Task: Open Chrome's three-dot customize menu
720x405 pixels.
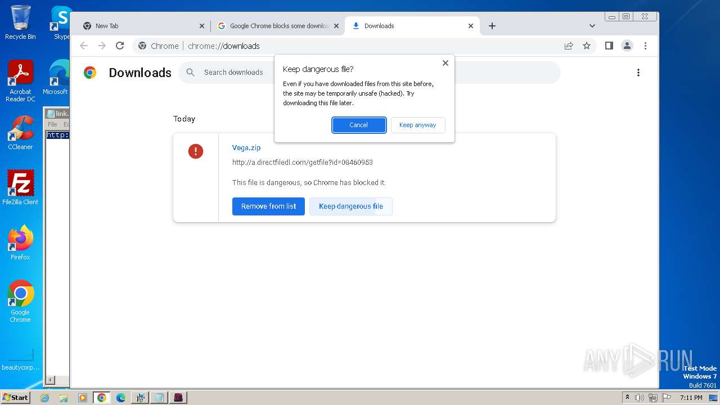Action: [x=645, y=46]
